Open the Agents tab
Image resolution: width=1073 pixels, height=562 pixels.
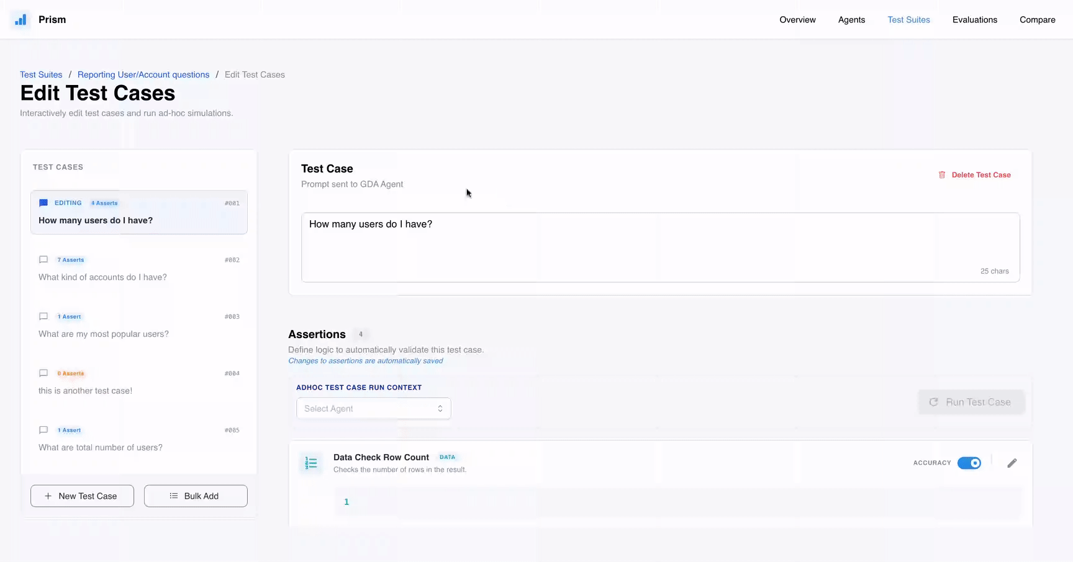(x=852, y=20)
